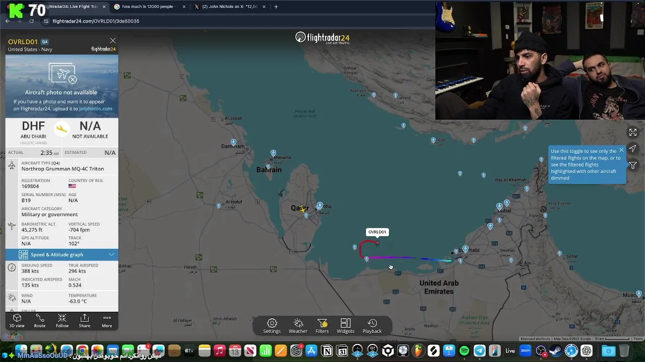Select the Northrop Grumman MQ-4C Triton text
Screen dimensions: 645x362
[62, 169]
